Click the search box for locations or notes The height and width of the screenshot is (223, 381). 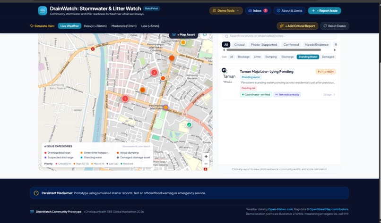pos(279,36)
